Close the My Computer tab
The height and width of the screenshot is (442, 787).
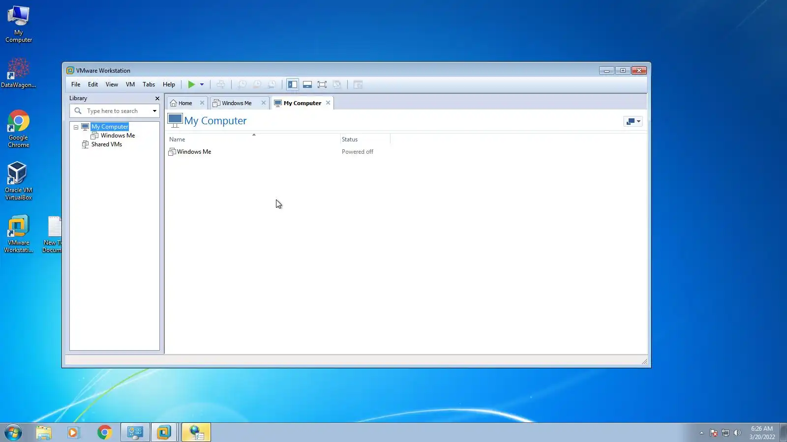(328, 103)
